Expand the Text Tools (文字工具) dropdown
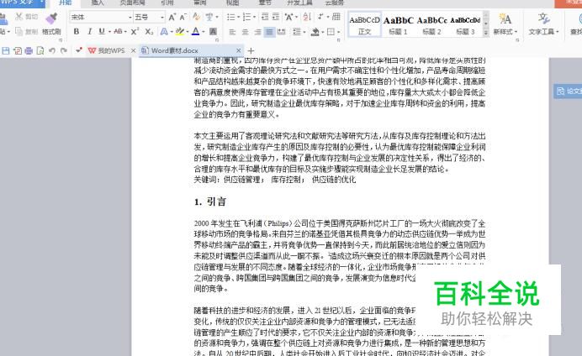Screen dimensions: 582x356 tap(557, 32)
